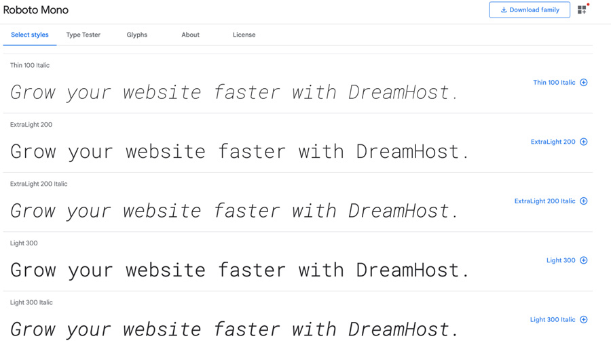Click the Download family button
611x345 pixels.
tap(530, 9)
